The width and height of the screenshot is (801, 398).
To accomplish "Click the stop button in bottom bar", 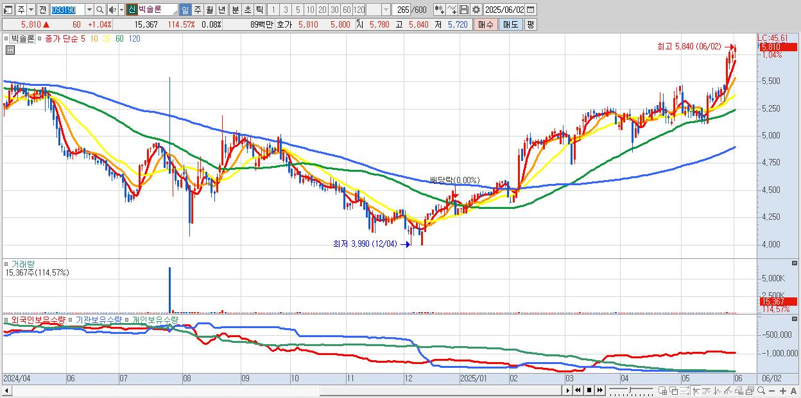I will pyautogui.click(x=589, y=391).
